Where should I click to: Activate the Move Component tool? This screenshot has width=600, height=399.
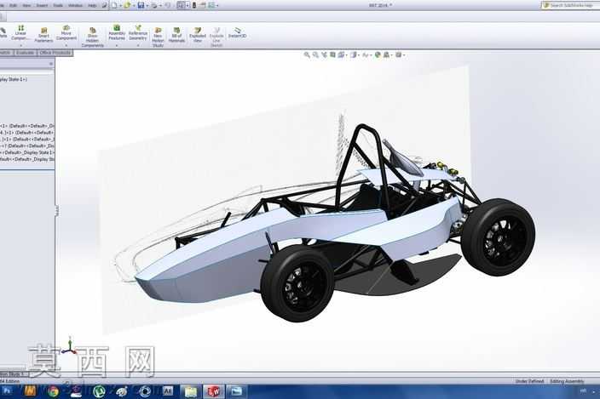click(x=66, y=33)
